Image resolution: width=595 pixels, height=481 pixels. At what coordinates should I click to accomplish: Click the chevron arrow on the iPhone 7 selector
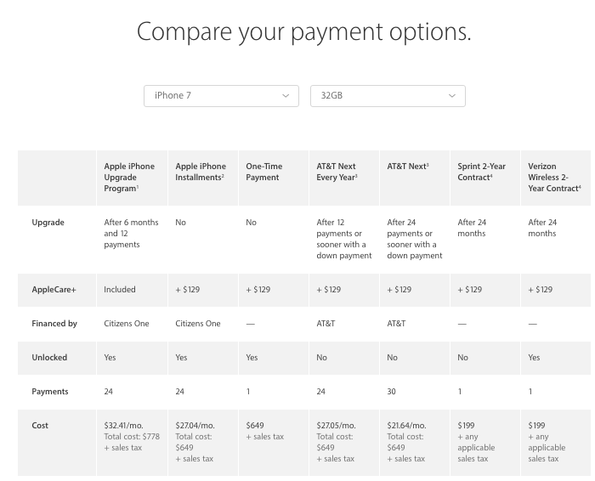286,96
